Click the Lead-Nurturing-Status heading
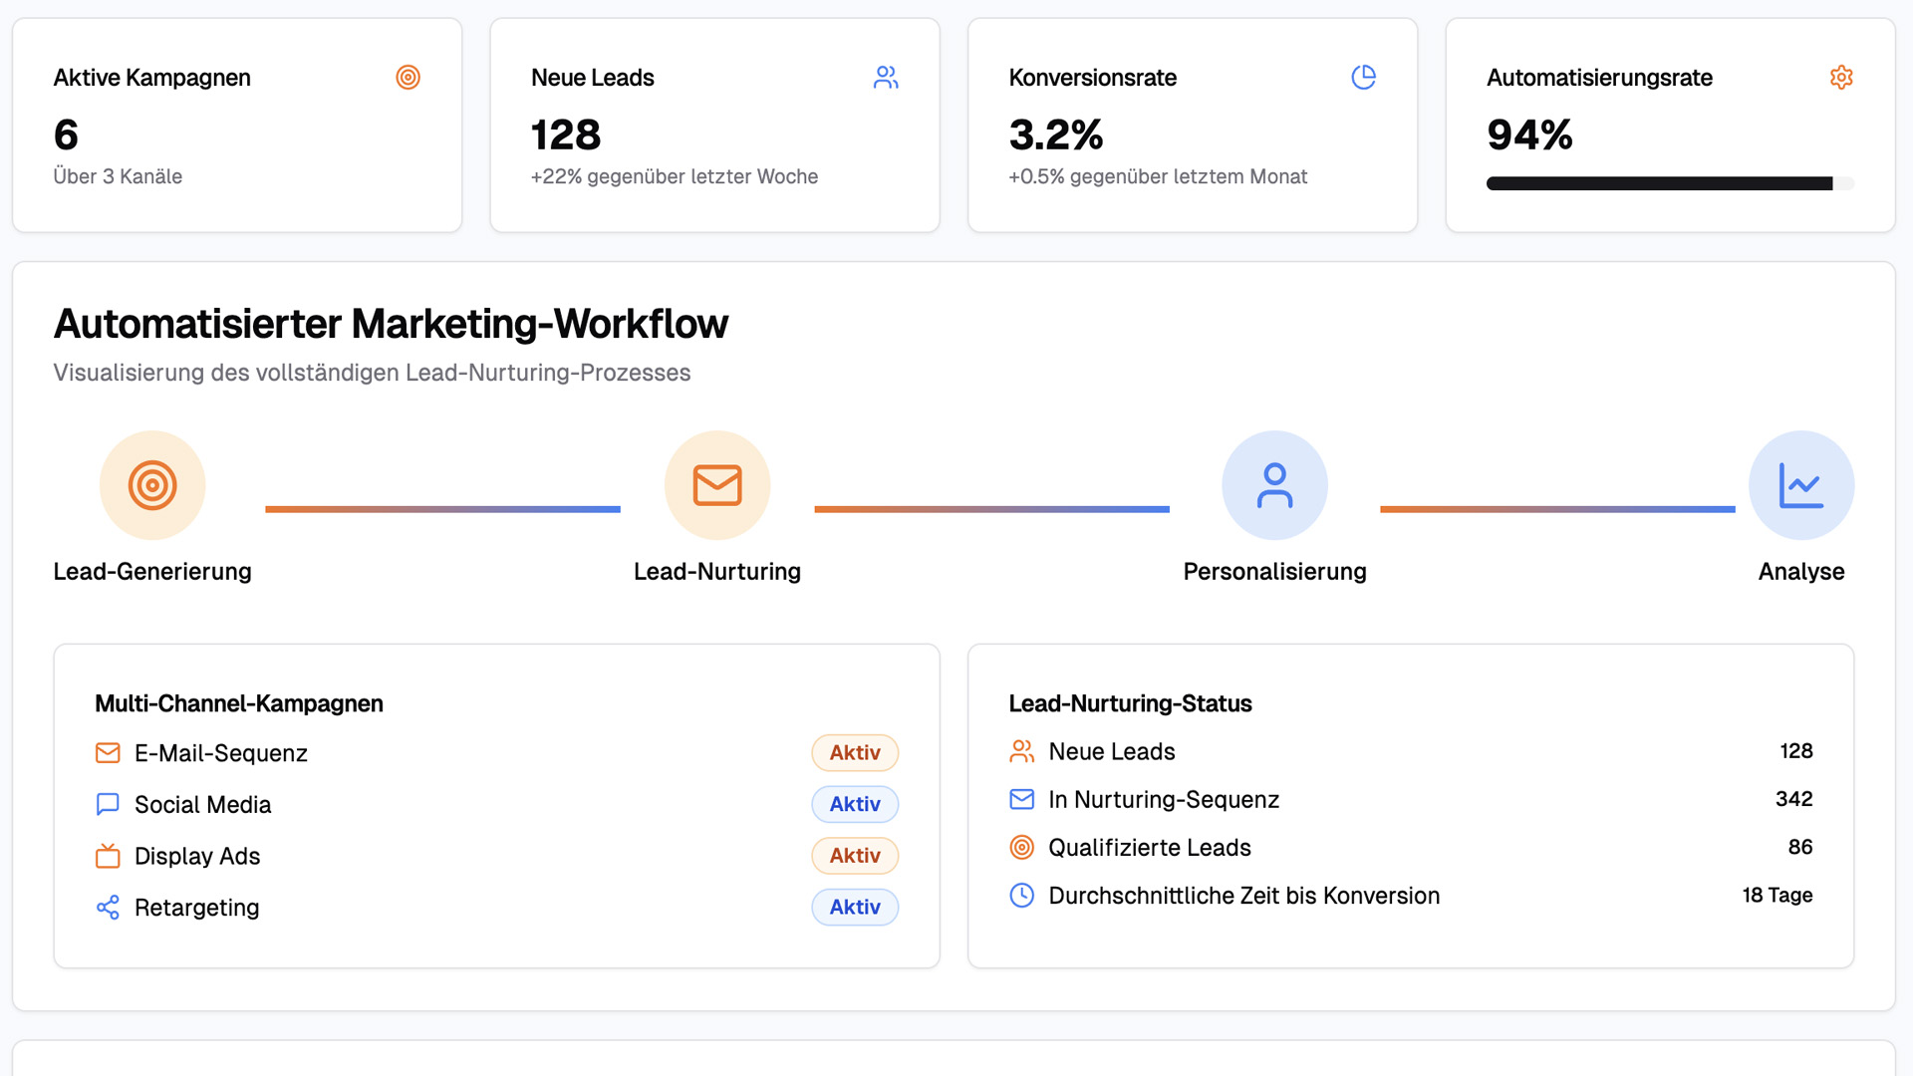The image size is (1913, 1076). [1130, 703]
